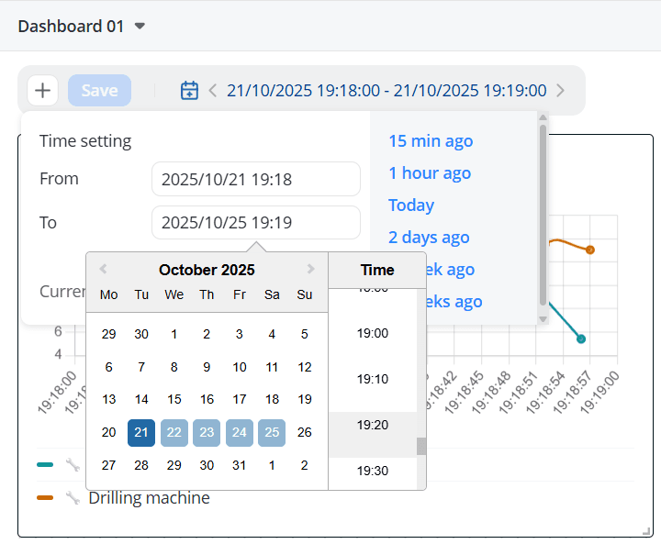Select October 24 in the calendar
661x544 pixels.
(x=240, y=432)
